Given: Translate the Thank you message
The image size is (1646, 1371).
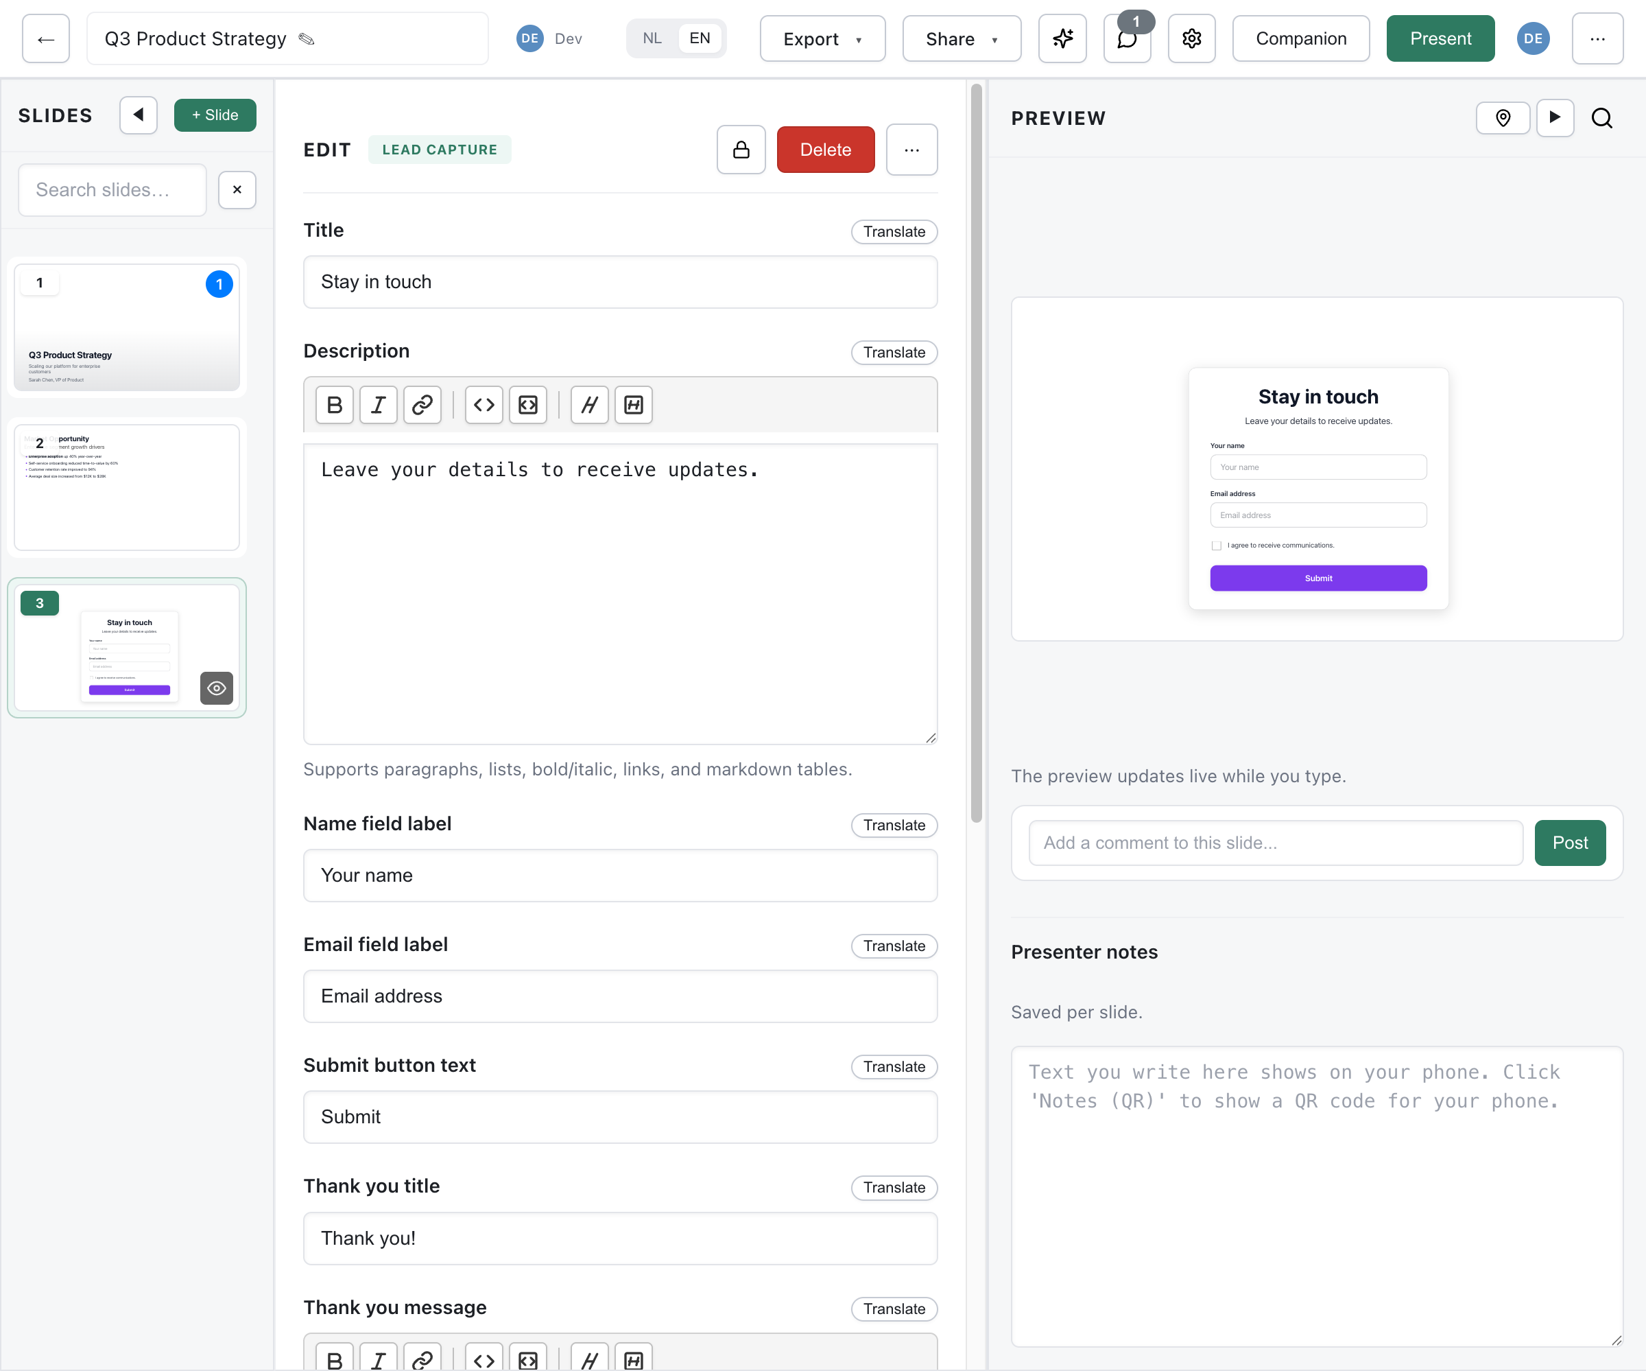Looking at the screenshot, I should 894,1309.
